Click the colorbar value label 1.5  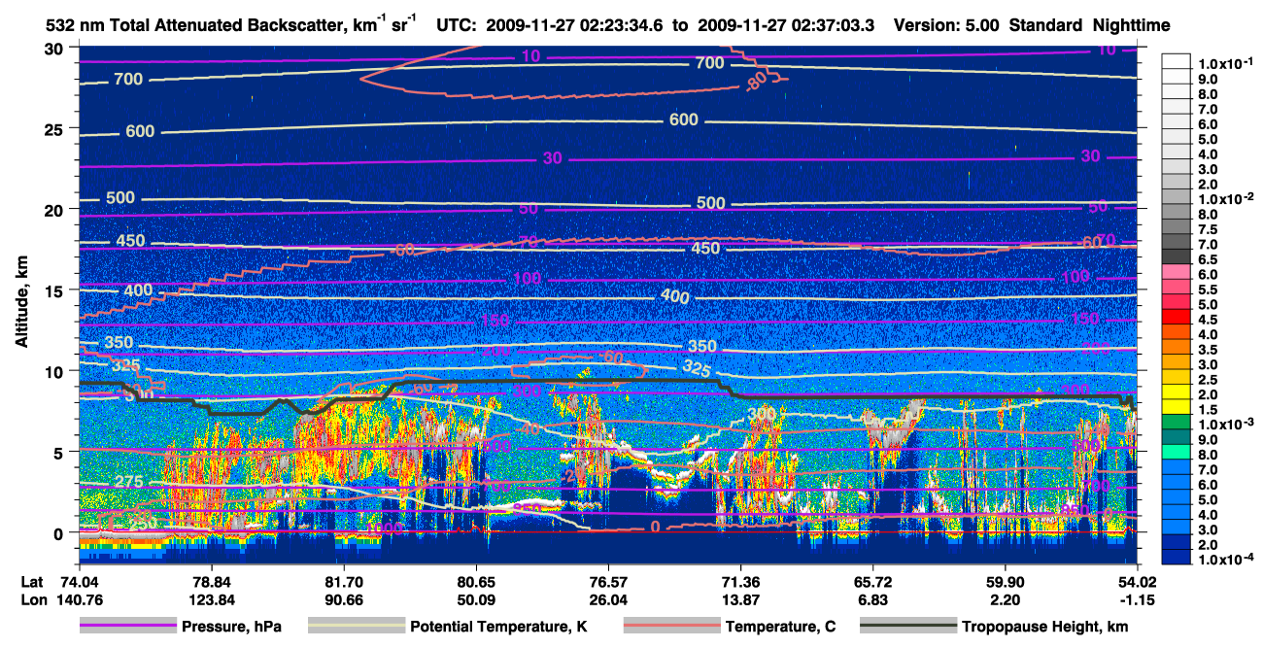[1208, 410]
